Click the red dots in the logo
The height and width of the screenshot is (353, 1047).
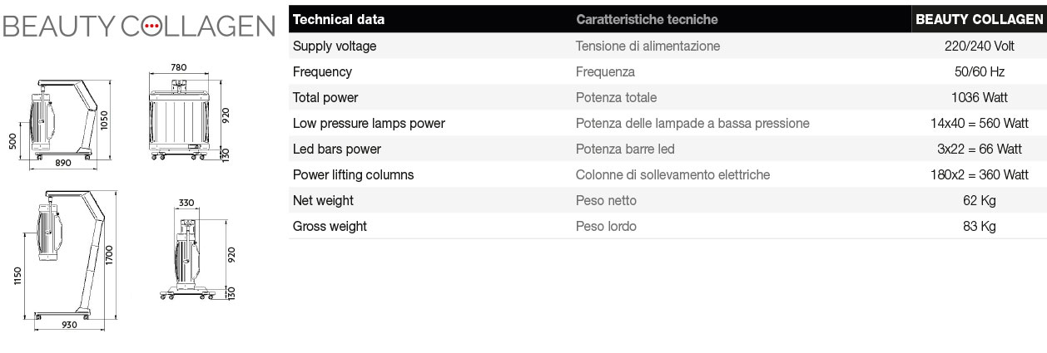point(151,27)
